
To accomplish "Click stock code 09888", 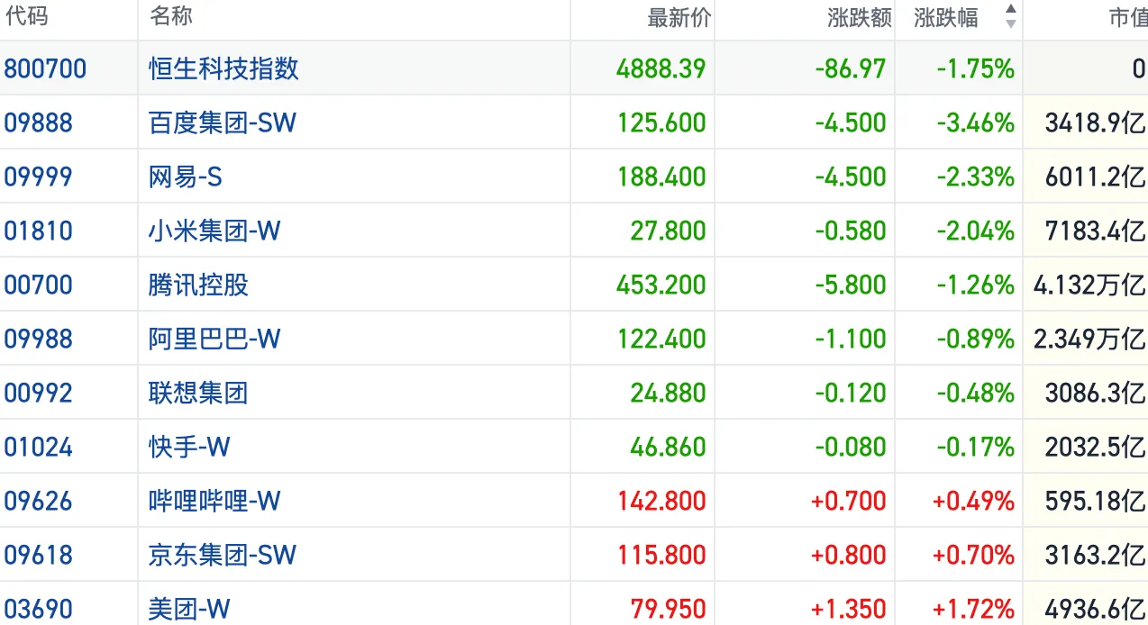I will 39,122.
